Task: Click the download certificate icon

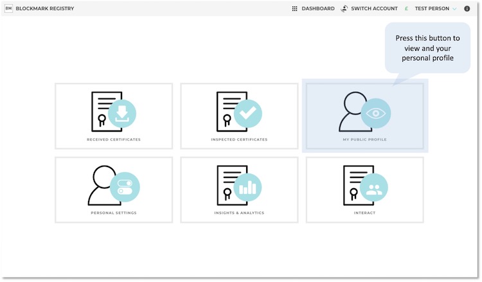Action: point(122,114)
